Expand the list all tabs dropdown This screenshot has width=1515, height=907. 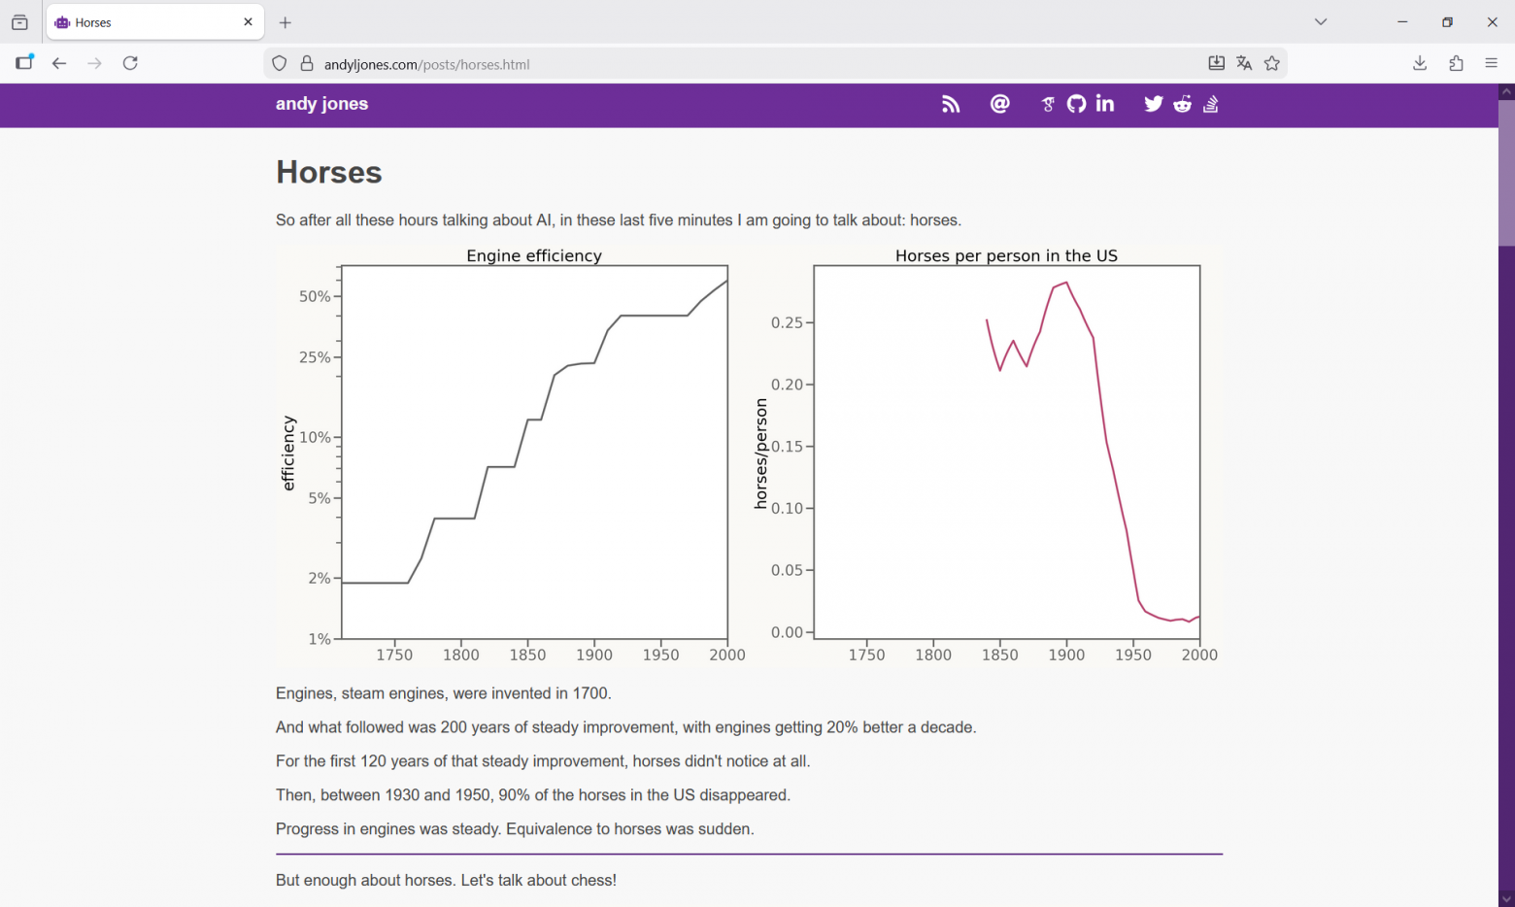1321,22
